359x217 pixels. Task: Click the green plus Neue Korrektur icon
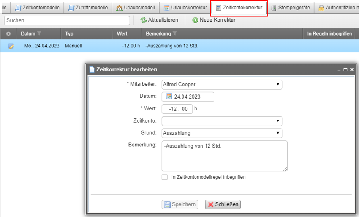click(195, 20)
